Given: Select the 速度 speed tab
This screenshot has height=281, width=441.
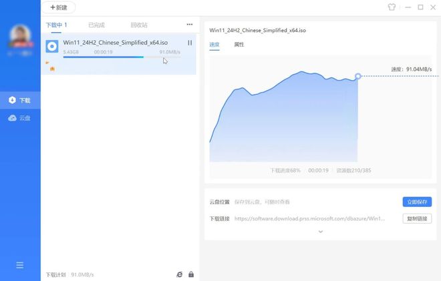Looking at the screenshot, I should 214,45.
